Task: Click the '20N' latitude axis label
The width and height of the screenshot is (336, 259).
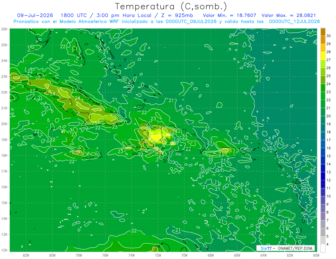Action: tap(4, 124)
